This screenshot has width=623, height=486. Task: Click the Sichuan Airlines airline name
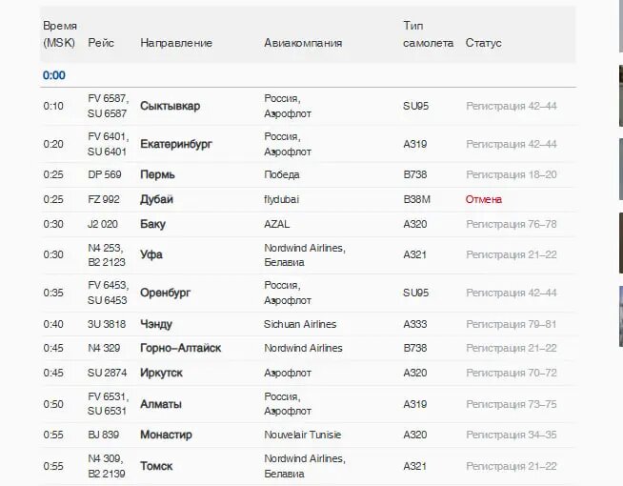coord(300,324)
